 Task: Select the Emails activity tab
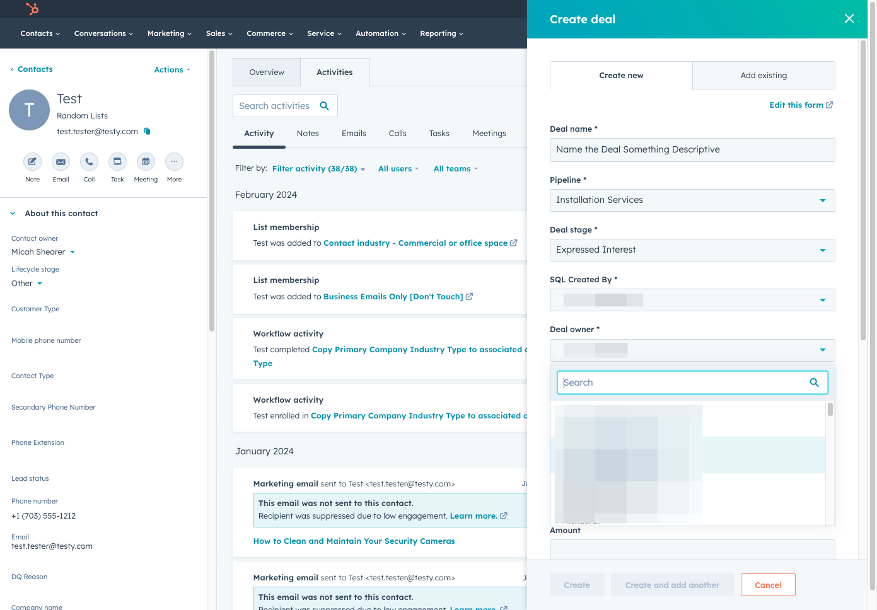click(354, 134)
